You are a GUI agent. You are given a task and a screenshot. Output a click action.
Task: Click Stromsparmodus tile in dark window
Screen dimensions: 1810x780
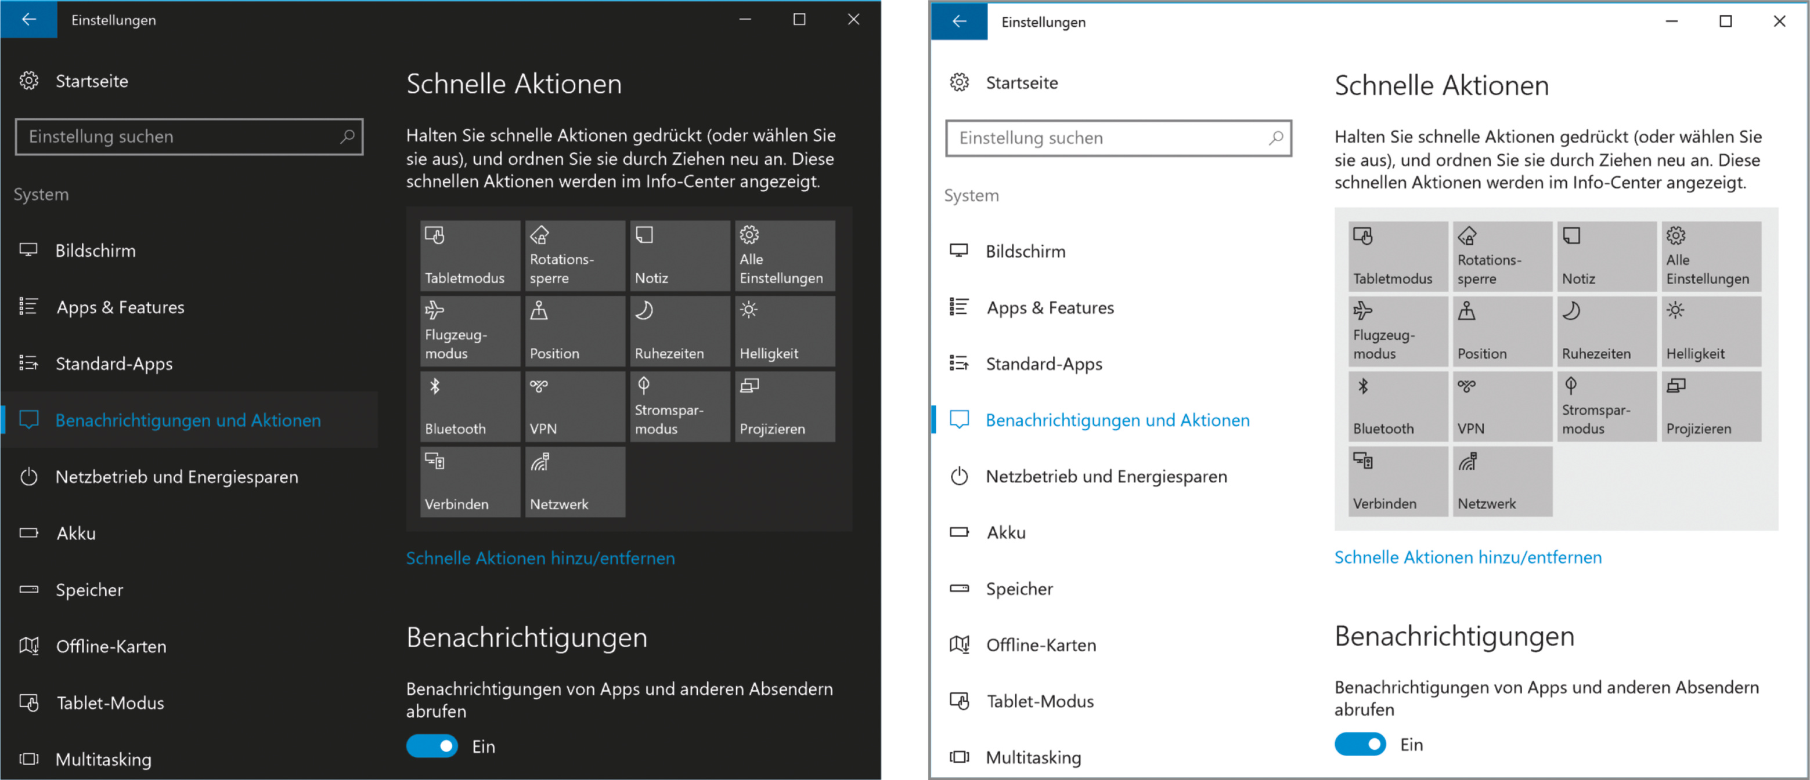[x=679, y=407]
